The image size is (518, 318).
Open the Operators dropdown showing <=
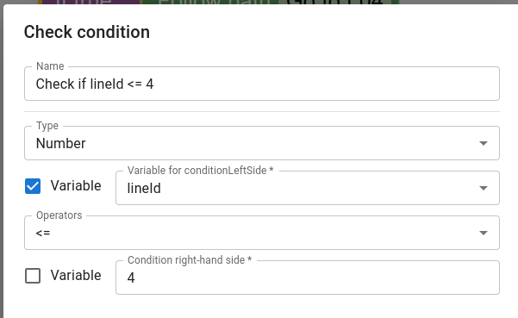[x=262, y=233]
